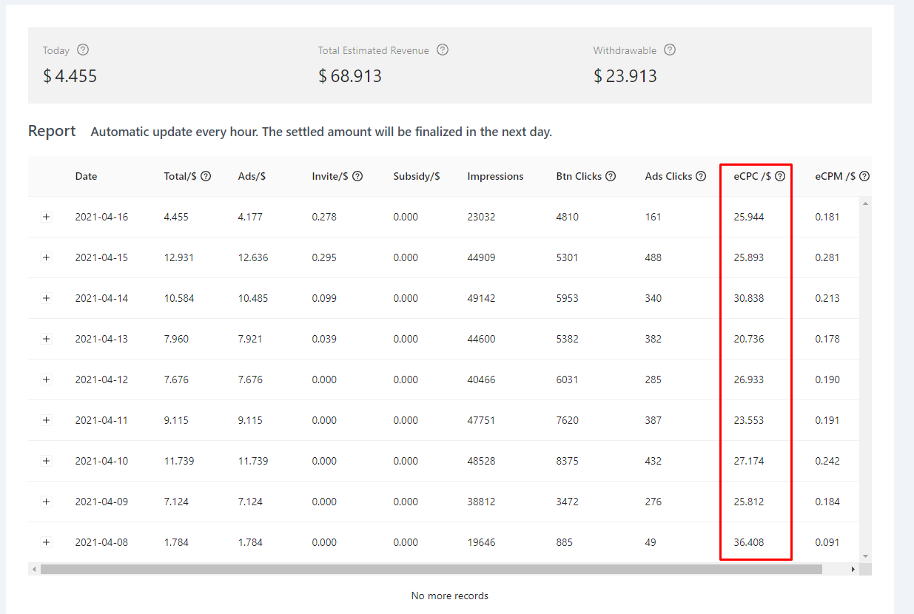This screenshot has height=614, width=914.
Task: Click the Withdrawable help icon
Action: click(x=670, y=50)
